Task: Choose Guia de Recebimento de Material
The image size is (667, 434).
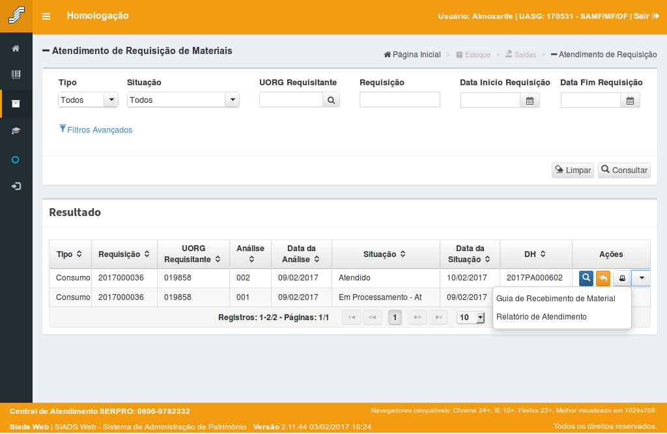Action: pyautogui.click(x=556, y=299)
